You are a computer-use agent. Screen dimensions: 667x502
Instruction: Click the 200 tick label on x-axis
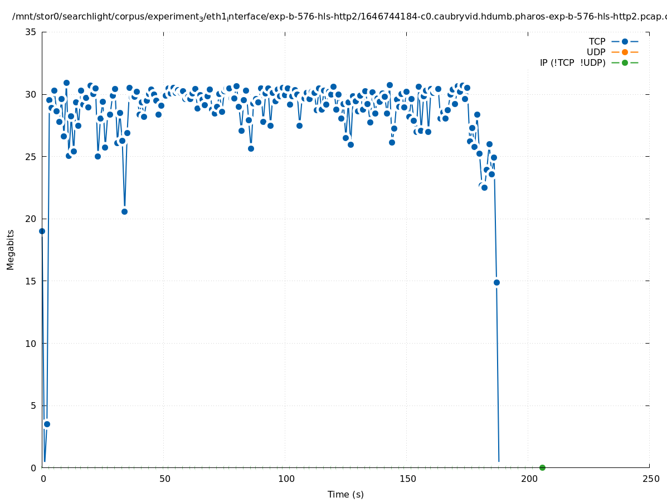click(528, 479)
